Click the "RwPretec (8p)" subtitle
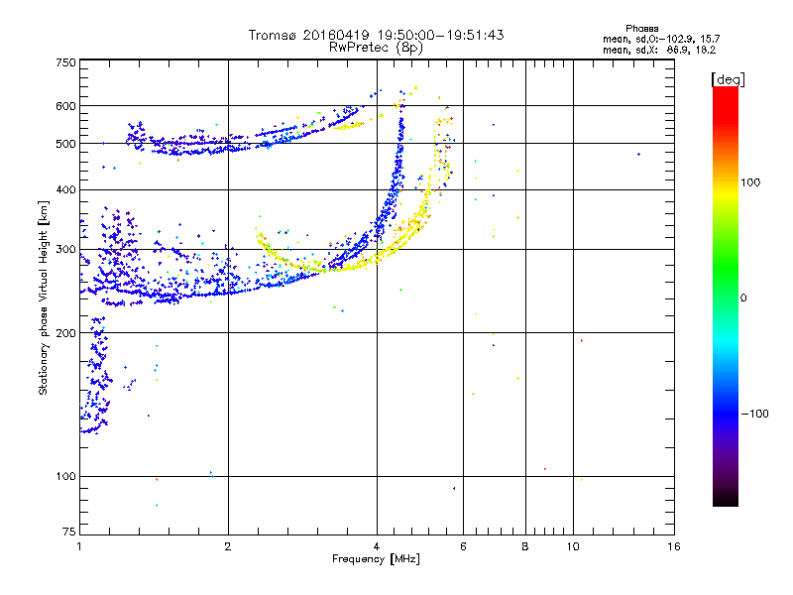 pyautogui.click(x=376, y=48)
